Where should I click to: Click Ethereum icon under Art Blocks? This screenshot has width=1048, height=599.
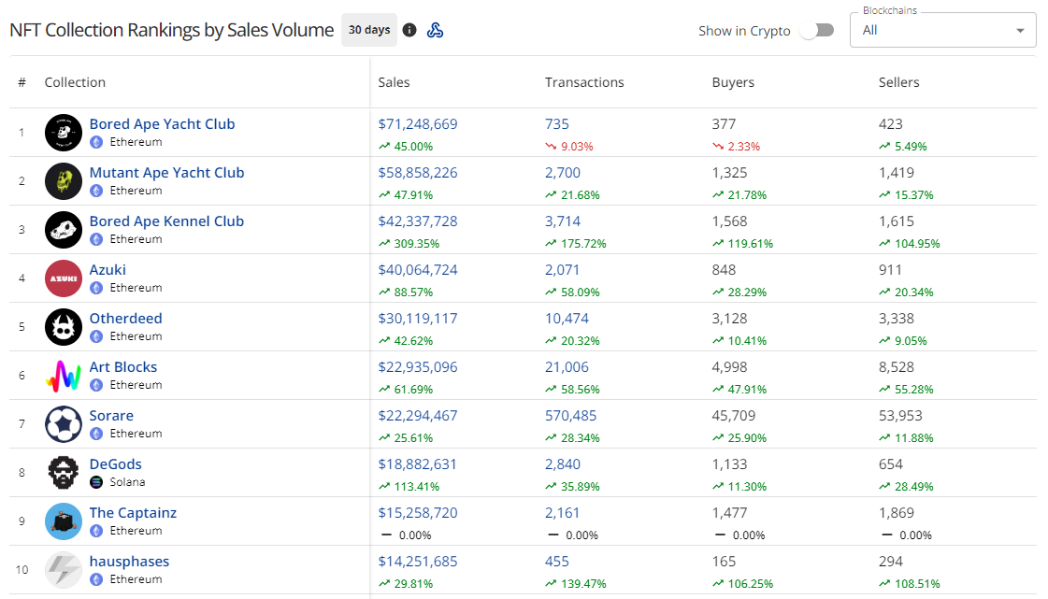[96, 385]
